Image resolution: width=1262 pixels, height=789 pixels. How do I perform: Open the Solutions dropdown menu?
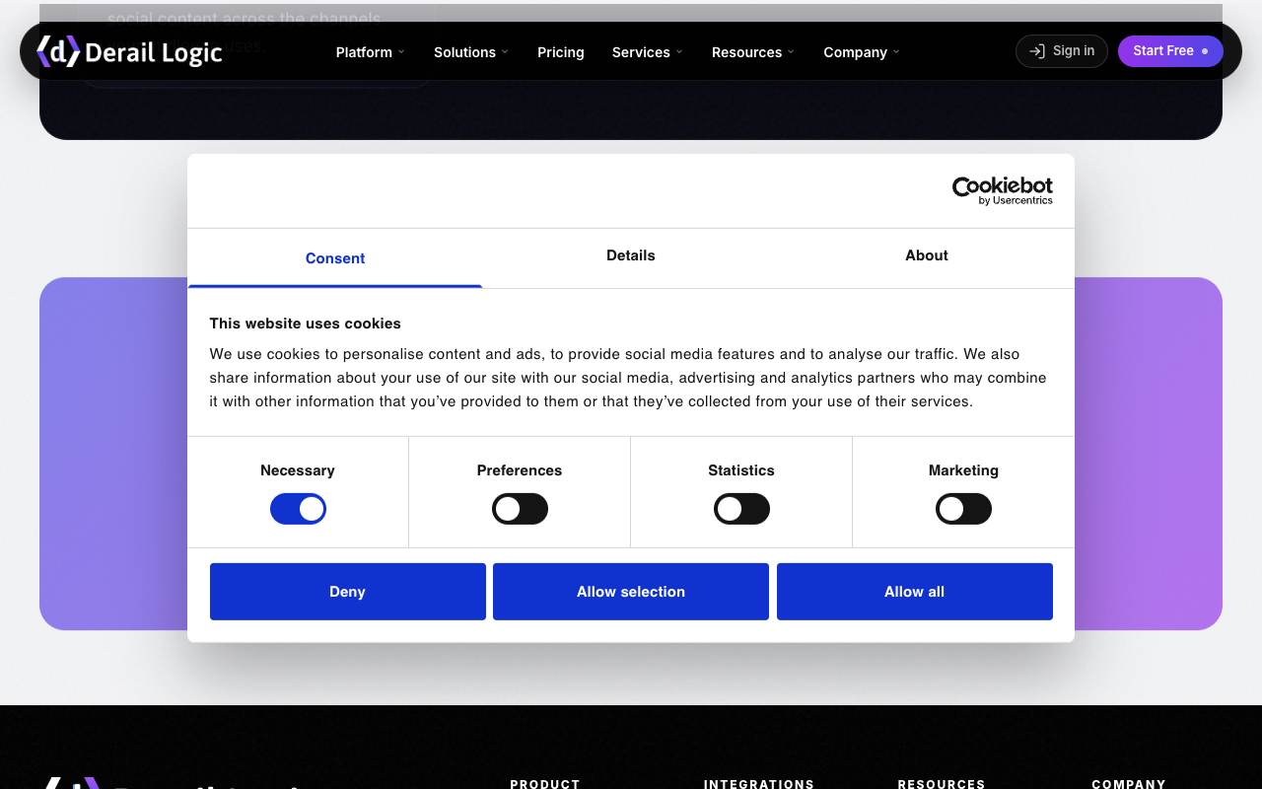click(x=471, y=52)
